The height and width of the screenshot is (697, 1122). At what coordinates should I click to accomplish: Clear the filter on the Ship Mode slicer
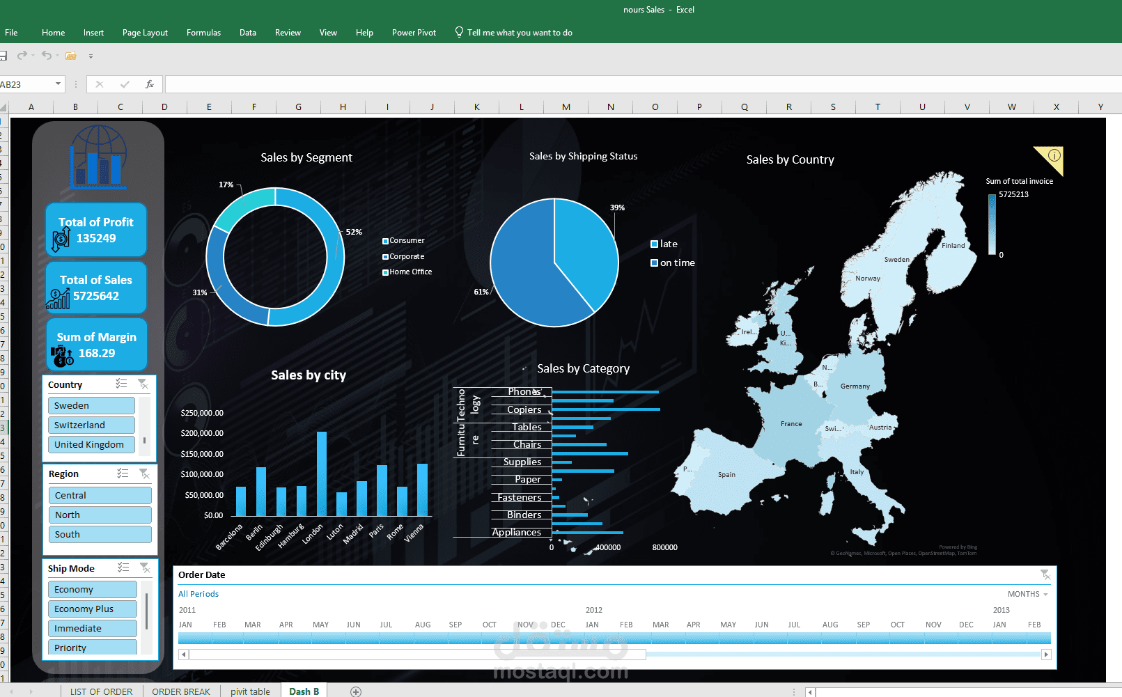[x=146, y=567]
